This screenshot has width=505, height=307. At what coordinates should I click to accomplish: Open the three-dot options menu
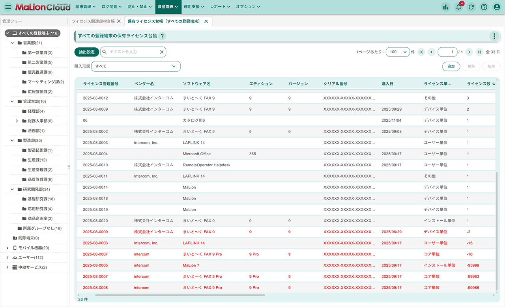tap(494, 36)
